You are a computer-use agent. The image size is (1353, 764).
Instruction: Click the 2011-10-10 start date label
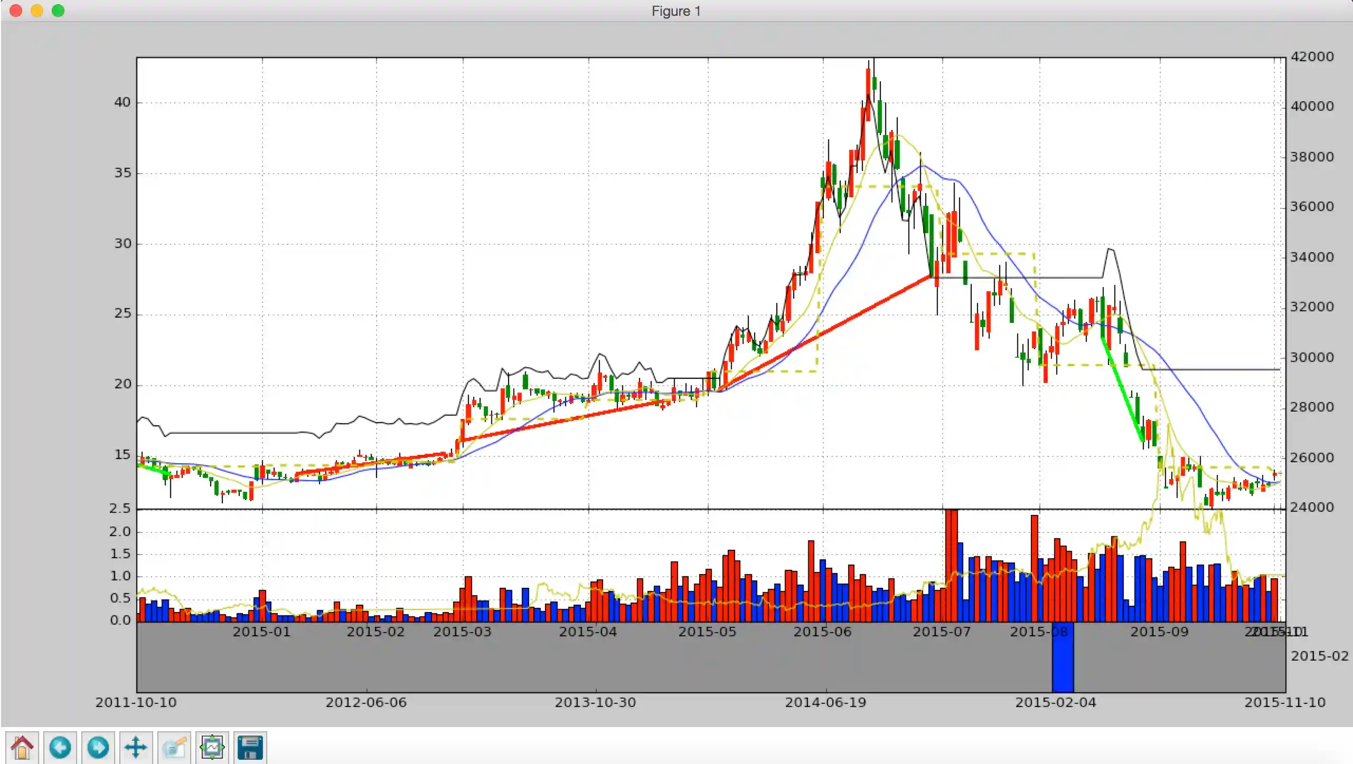point(136,702)
